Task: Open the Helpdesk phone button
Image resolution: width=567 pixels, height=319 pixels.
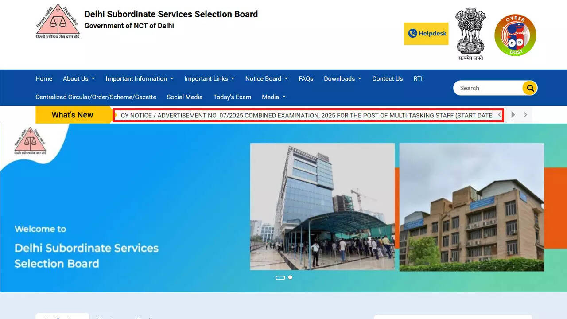Action: pos(426,34)
